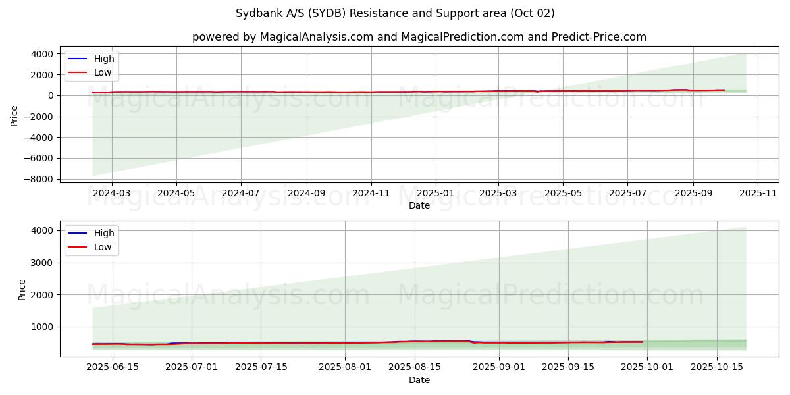Select the blue High line swatch in the top chart legend

tap(78, 59)
